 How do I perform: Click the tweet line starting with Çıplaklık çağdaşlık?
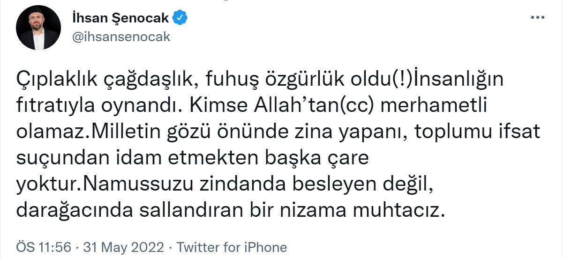[x=259, y=81]
